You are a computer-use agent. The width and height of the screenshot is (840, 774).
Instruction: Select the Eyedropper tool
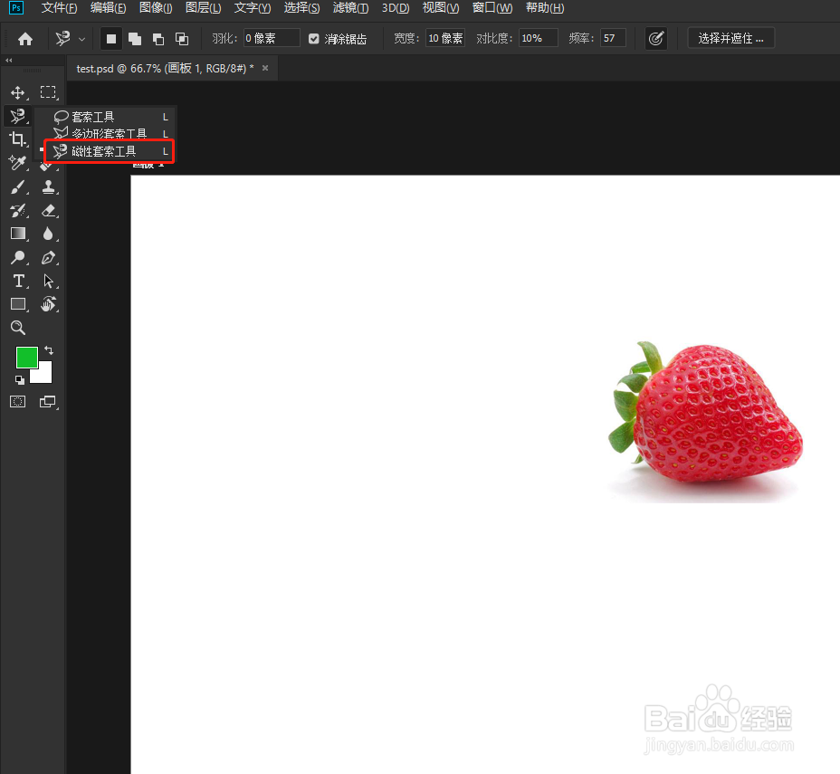point(18,163)
